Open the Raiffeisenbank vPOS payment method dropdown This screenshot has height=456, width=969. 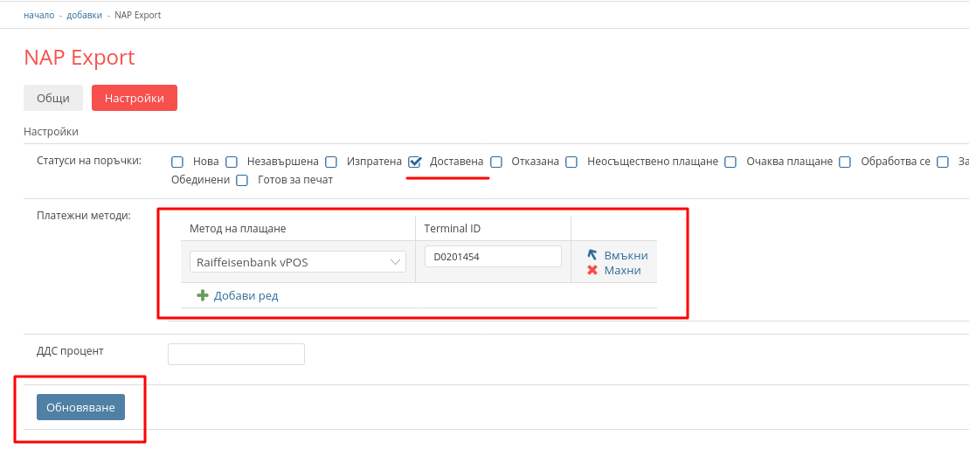point(297,261)
